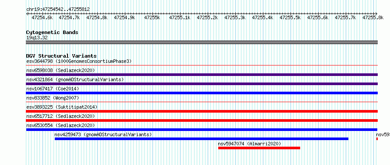
Task: Select the nsv5947074 red variant bar
Action: click(259, 148)
